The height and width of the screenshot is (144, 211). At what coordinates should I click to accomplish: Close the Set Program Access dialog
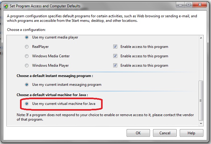click(x=199, y=5)
